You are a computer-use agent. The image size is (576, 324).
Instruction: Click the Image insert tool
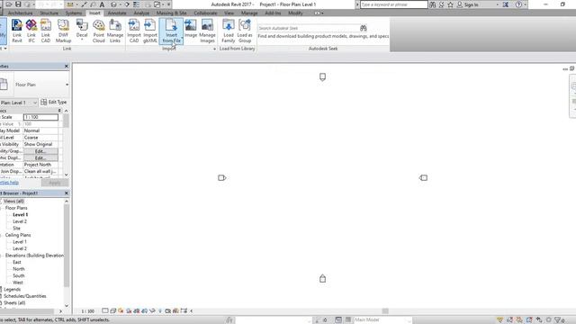click(x=191, y=29)
